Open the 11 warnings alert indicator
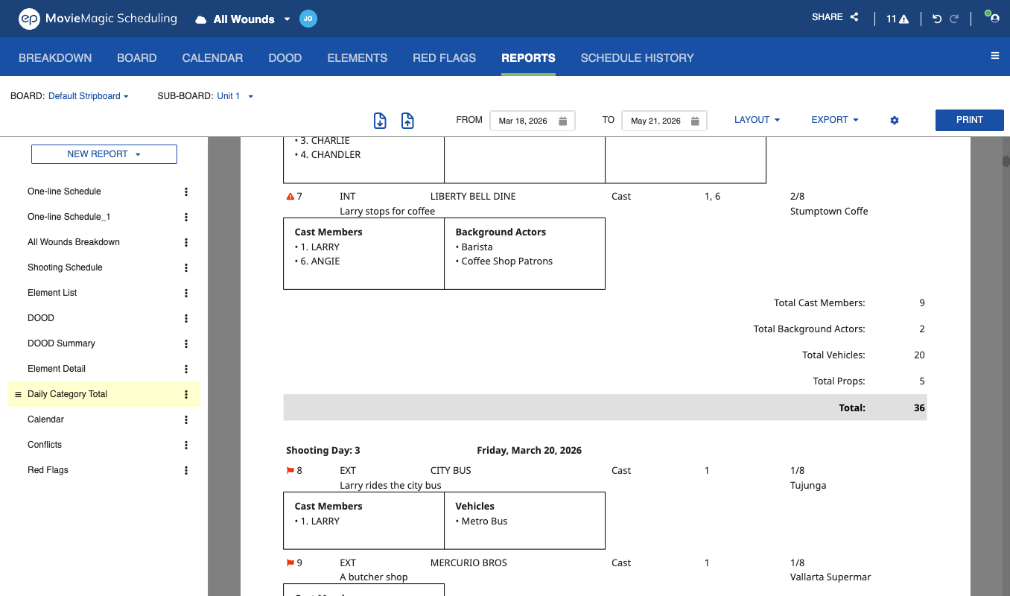 click(x=898, y=19)
